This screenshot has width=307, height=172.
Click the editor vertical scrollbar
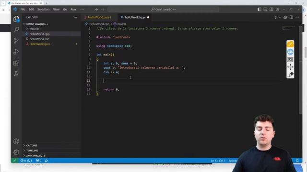[301, 70]
